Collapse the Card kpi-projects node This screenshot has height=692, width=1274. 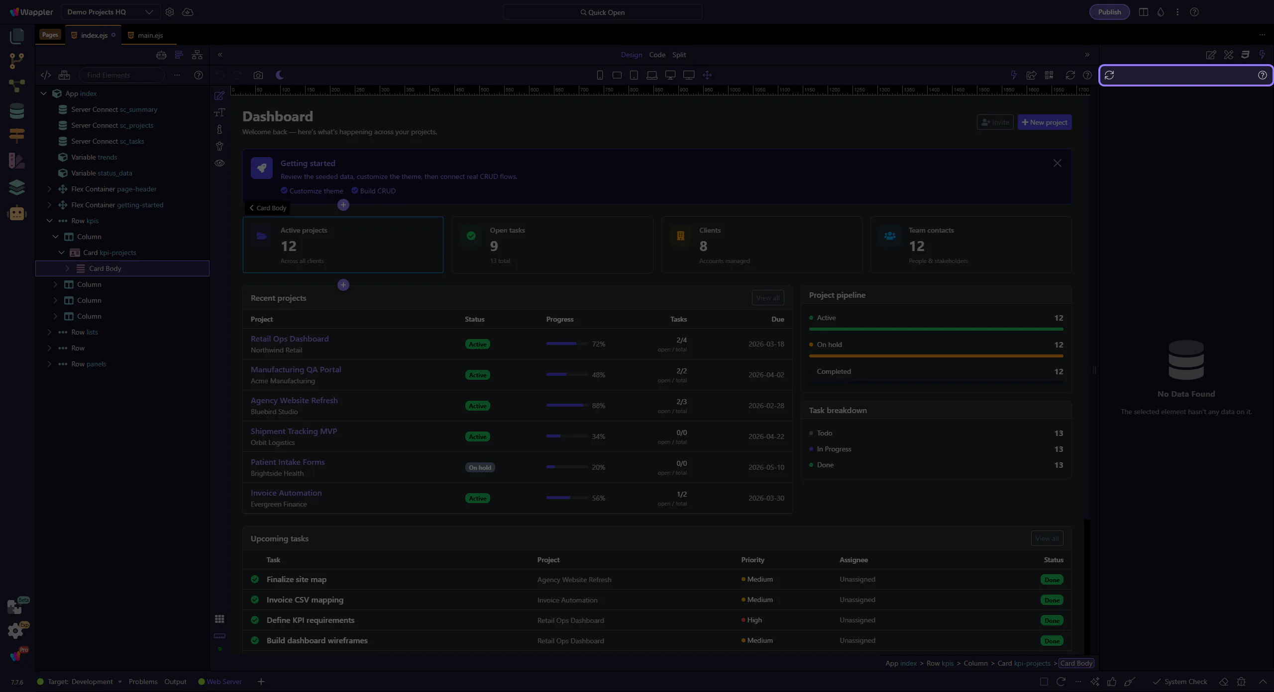click(x=61, y=253)
